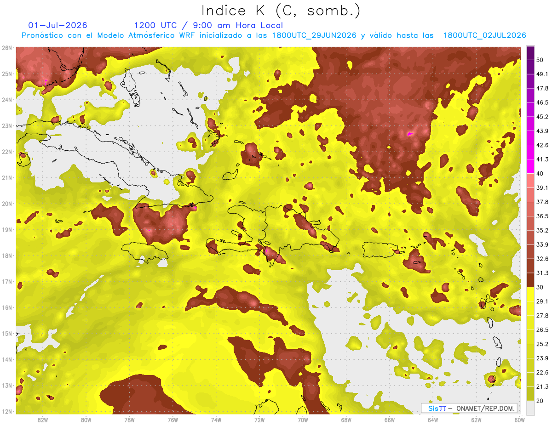This screenshot has height=426, width=552.
Task: Click the colorbar value "41.3"
Action: [542, 159]
